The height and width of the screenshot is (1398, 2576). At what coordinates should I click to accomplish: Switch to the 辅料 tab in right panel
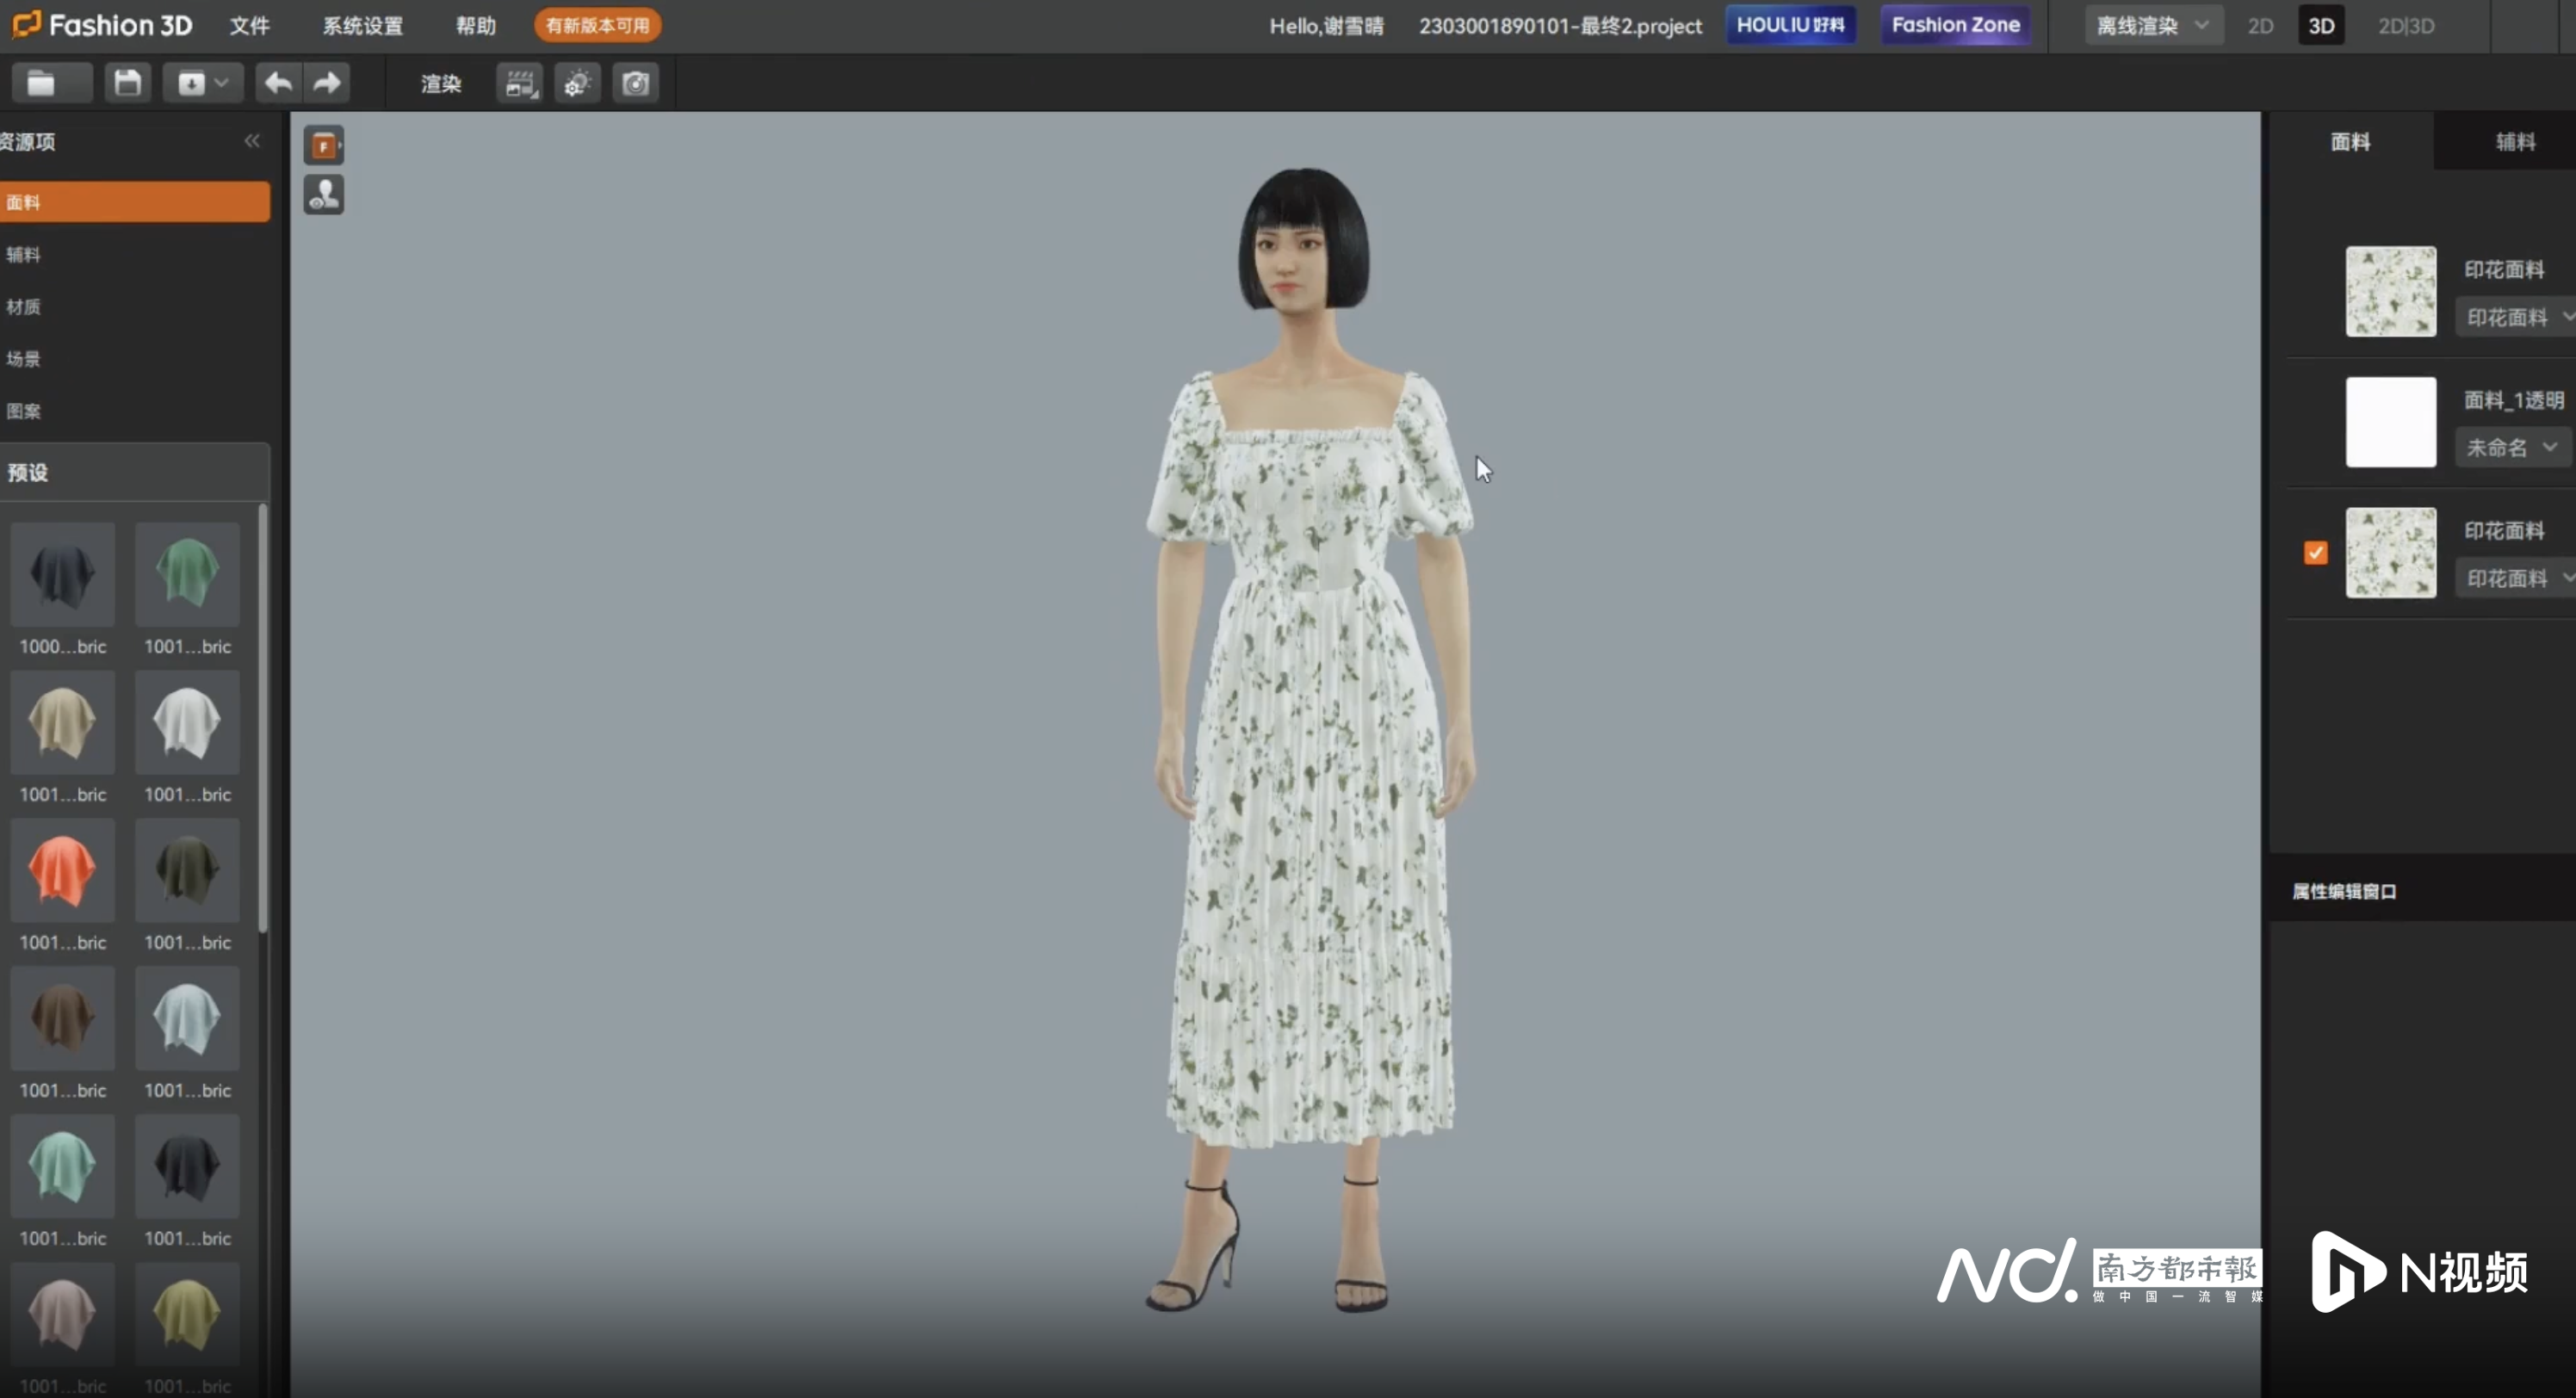click(2514, 142)
